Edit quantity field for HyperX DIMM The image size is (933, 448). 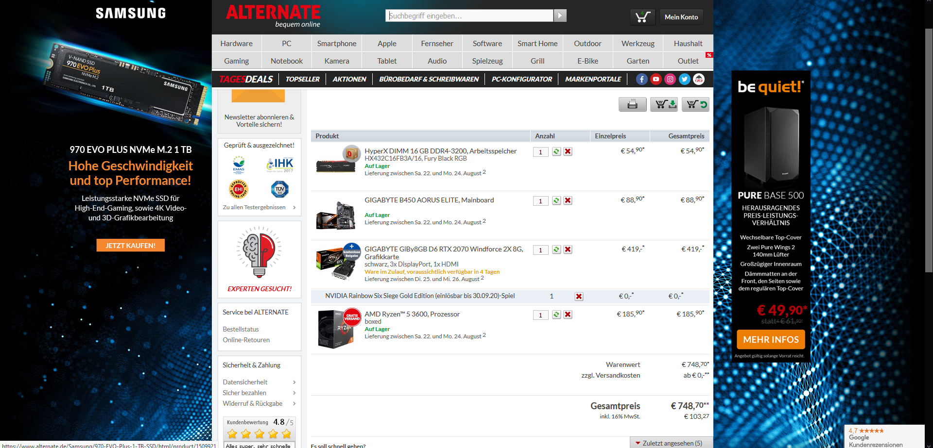click(x=540, y=152)
